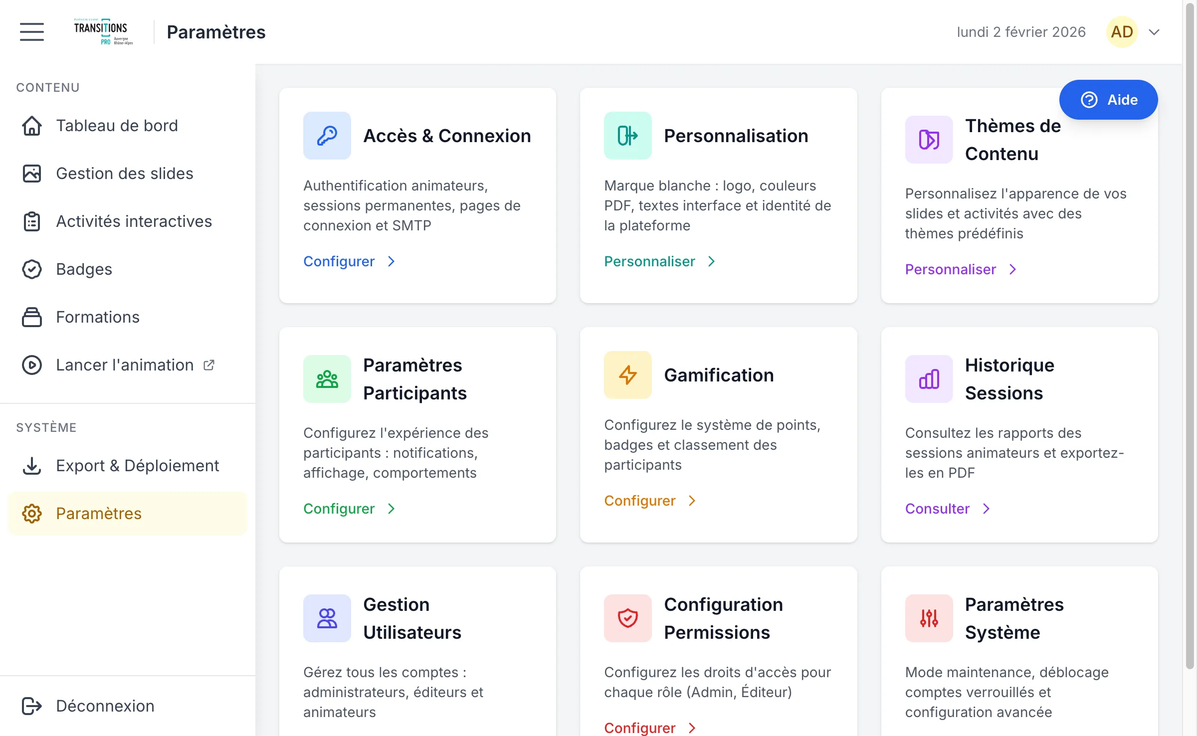Click the chevron next to Gamification Configurer
The image size is (1197, 736).
pyautogui.click(x=692, y=501)
